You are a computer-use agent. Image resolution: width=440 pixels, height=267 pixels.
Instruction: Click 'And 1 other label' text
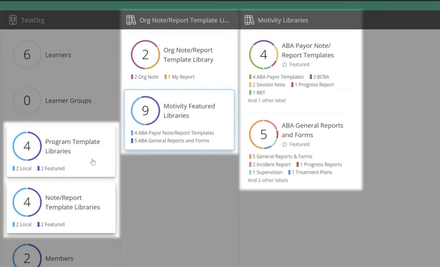(x=267, y=101)
